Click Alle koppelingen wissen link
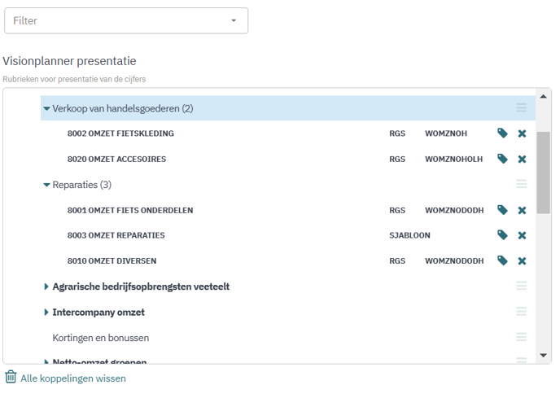 [x=73, y=378]
